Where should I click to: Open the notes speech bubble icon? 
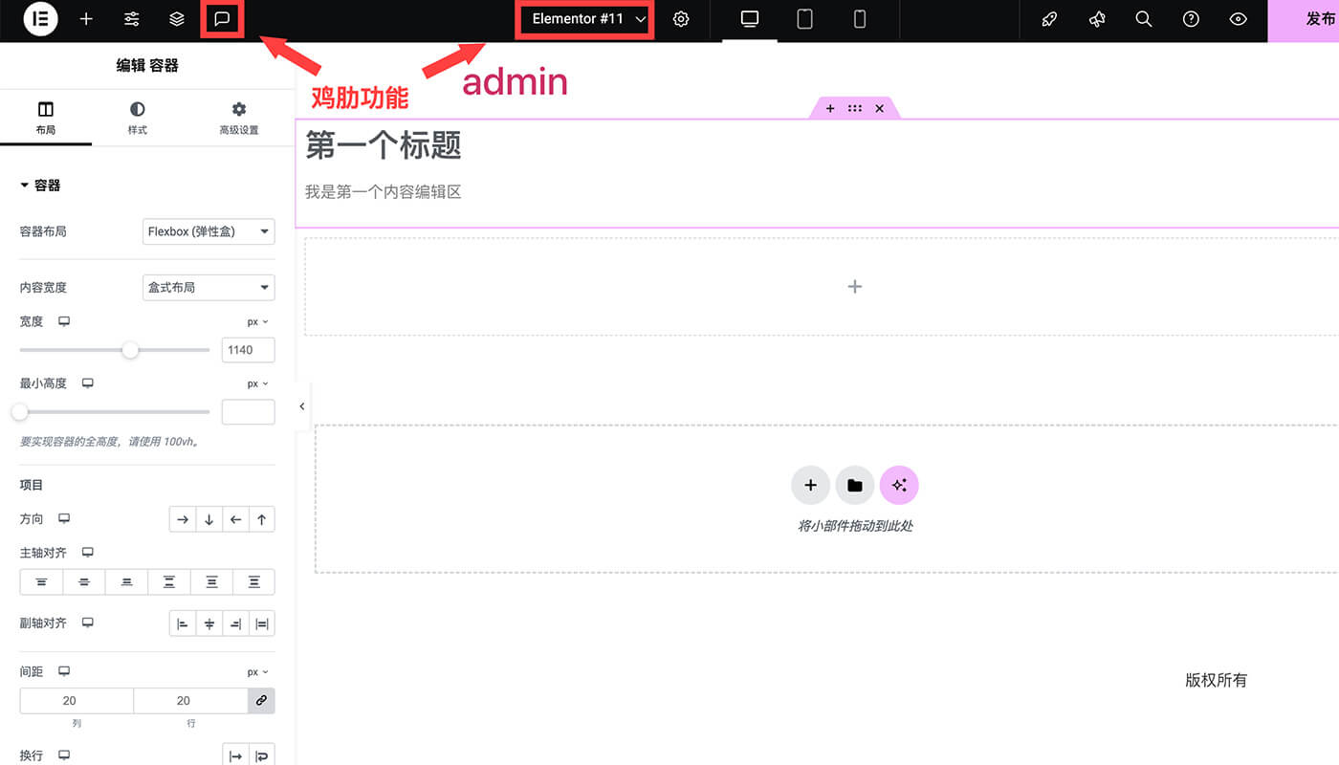coord(222,19)
